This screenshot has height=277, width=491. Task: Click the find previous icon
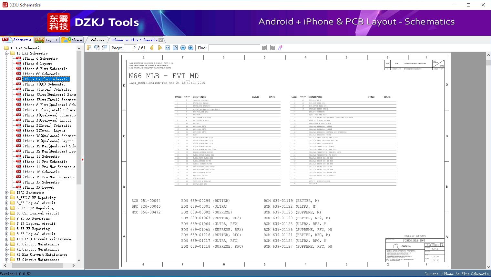(x=264, y=48)
